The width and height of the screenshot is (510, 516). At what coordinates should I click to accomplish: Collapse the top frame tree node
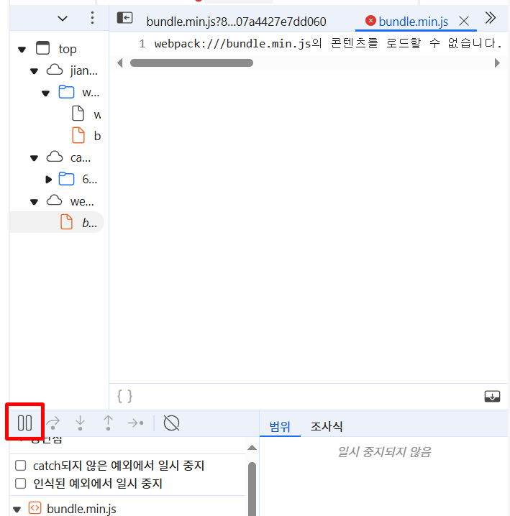click(22, 50)
